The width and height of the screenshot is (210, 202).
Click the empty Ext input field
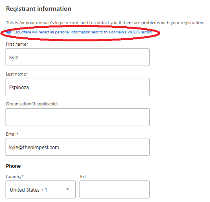(x=115, y=190)
